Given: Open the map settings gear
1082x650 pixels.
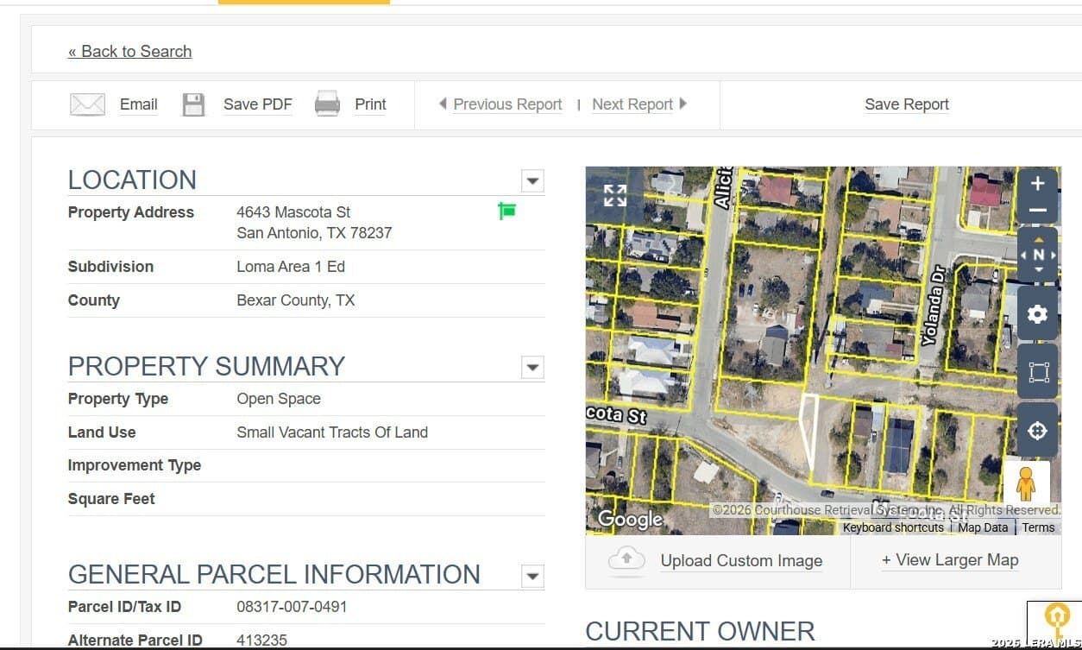Looking at the screenshot, I should click(x=1037, y=313).
